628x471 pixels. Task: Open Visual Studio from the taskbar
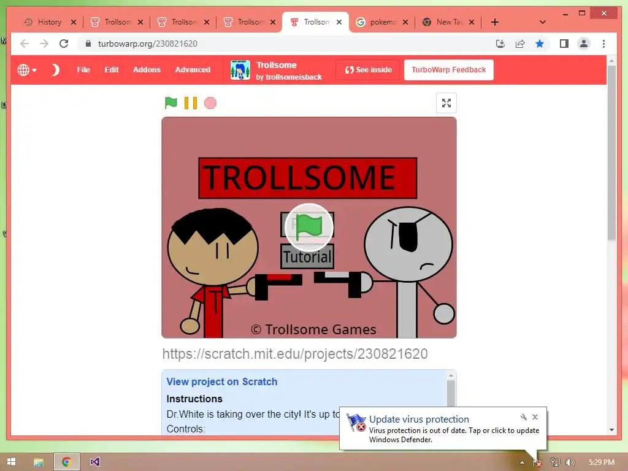pos(95,462)
